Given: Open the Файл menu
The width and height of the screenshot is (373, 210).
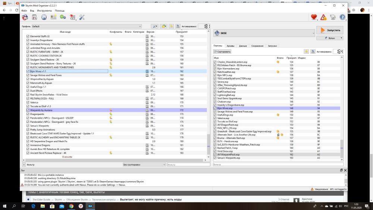Looking at the screenshot, I should click(24, 11).
